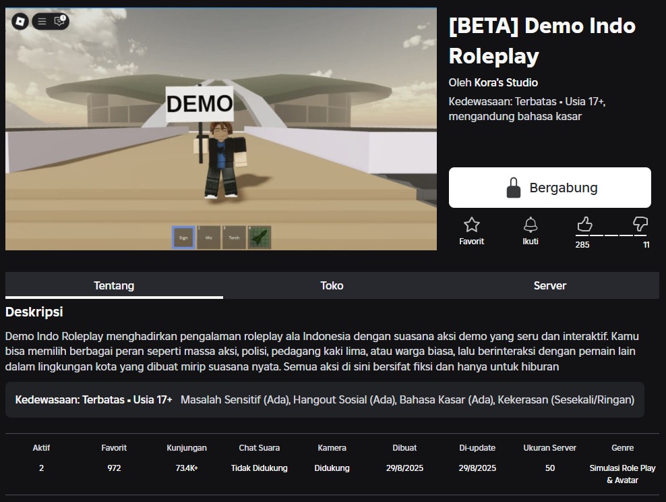
Task: Select the rocket item in hotbar slot 4
Action: click(x=260, y=238)
